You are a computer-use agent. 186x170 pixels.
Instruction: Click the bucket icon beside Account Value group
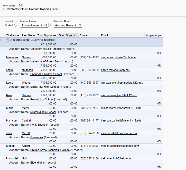(8, 40)
